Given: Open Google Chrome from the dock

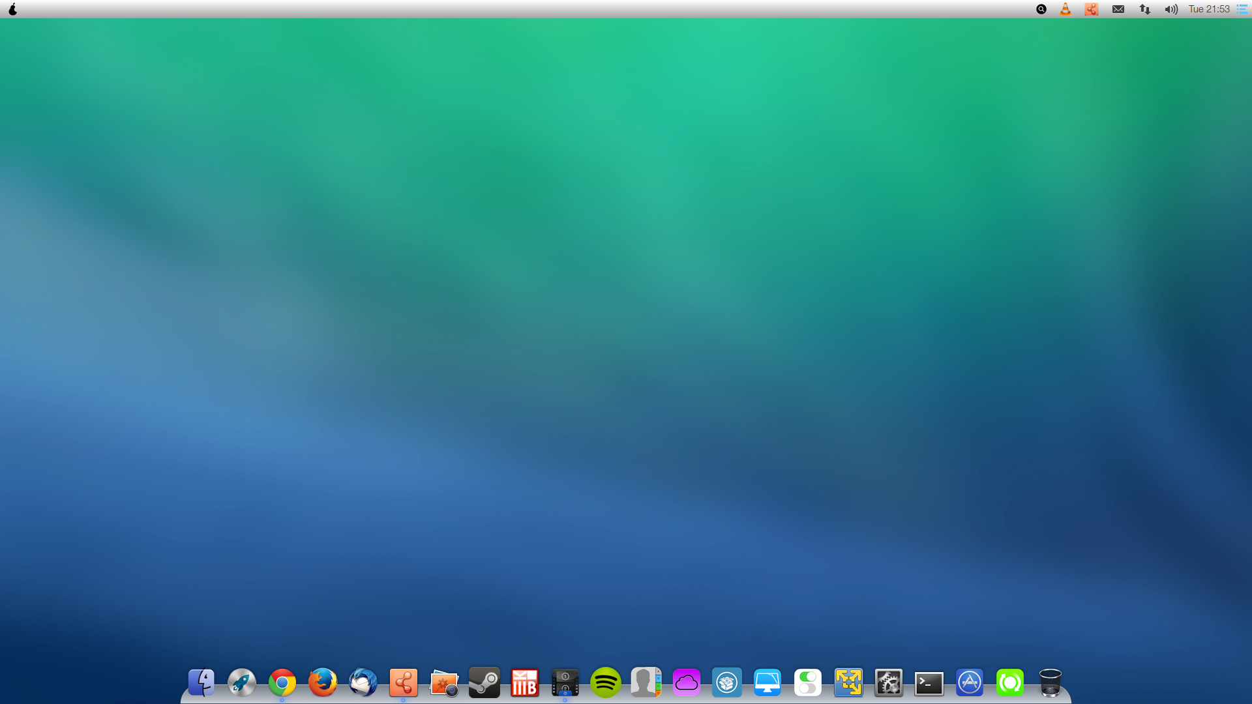Looking at the screenshot, I should [x=282, y=682].
